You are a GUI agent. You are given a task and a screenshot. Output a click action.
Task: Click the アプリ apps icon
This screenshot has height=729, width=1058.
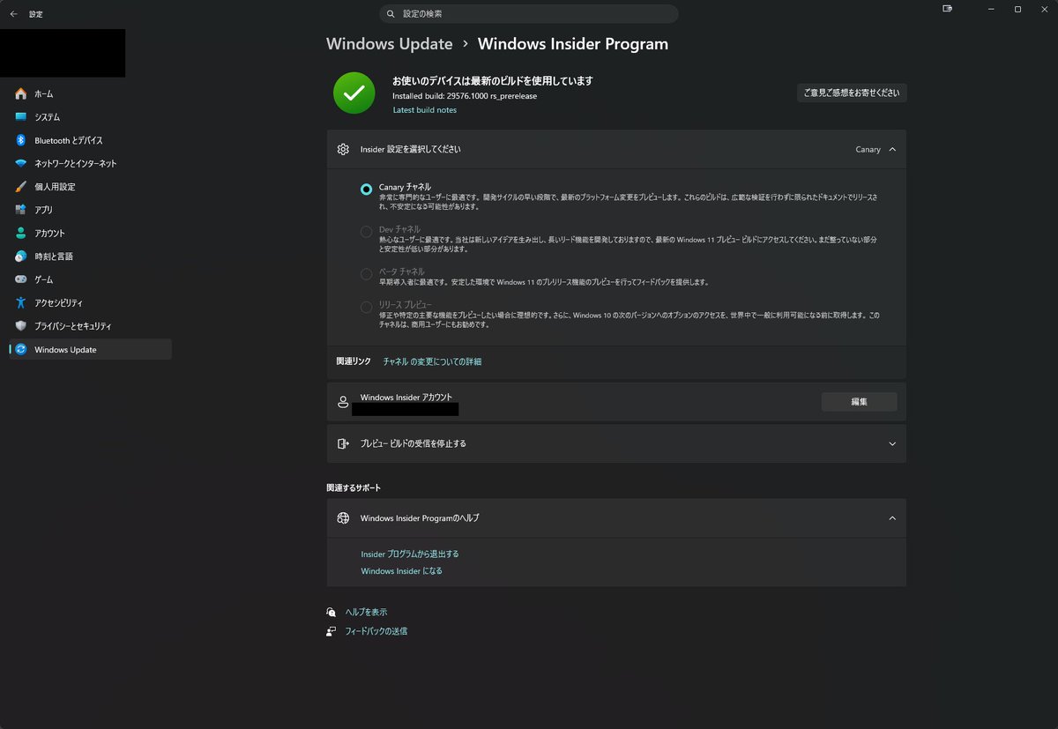pyautogui.click(x=21, y=210)
